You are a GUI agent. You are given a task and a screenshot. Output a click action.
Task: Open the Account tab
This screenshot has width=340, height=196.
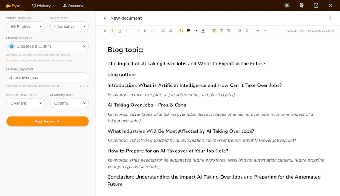tap(73, 6)
